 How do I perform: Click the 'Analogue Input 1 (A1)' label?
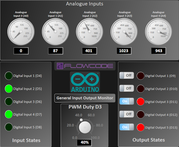pos(55,14)
